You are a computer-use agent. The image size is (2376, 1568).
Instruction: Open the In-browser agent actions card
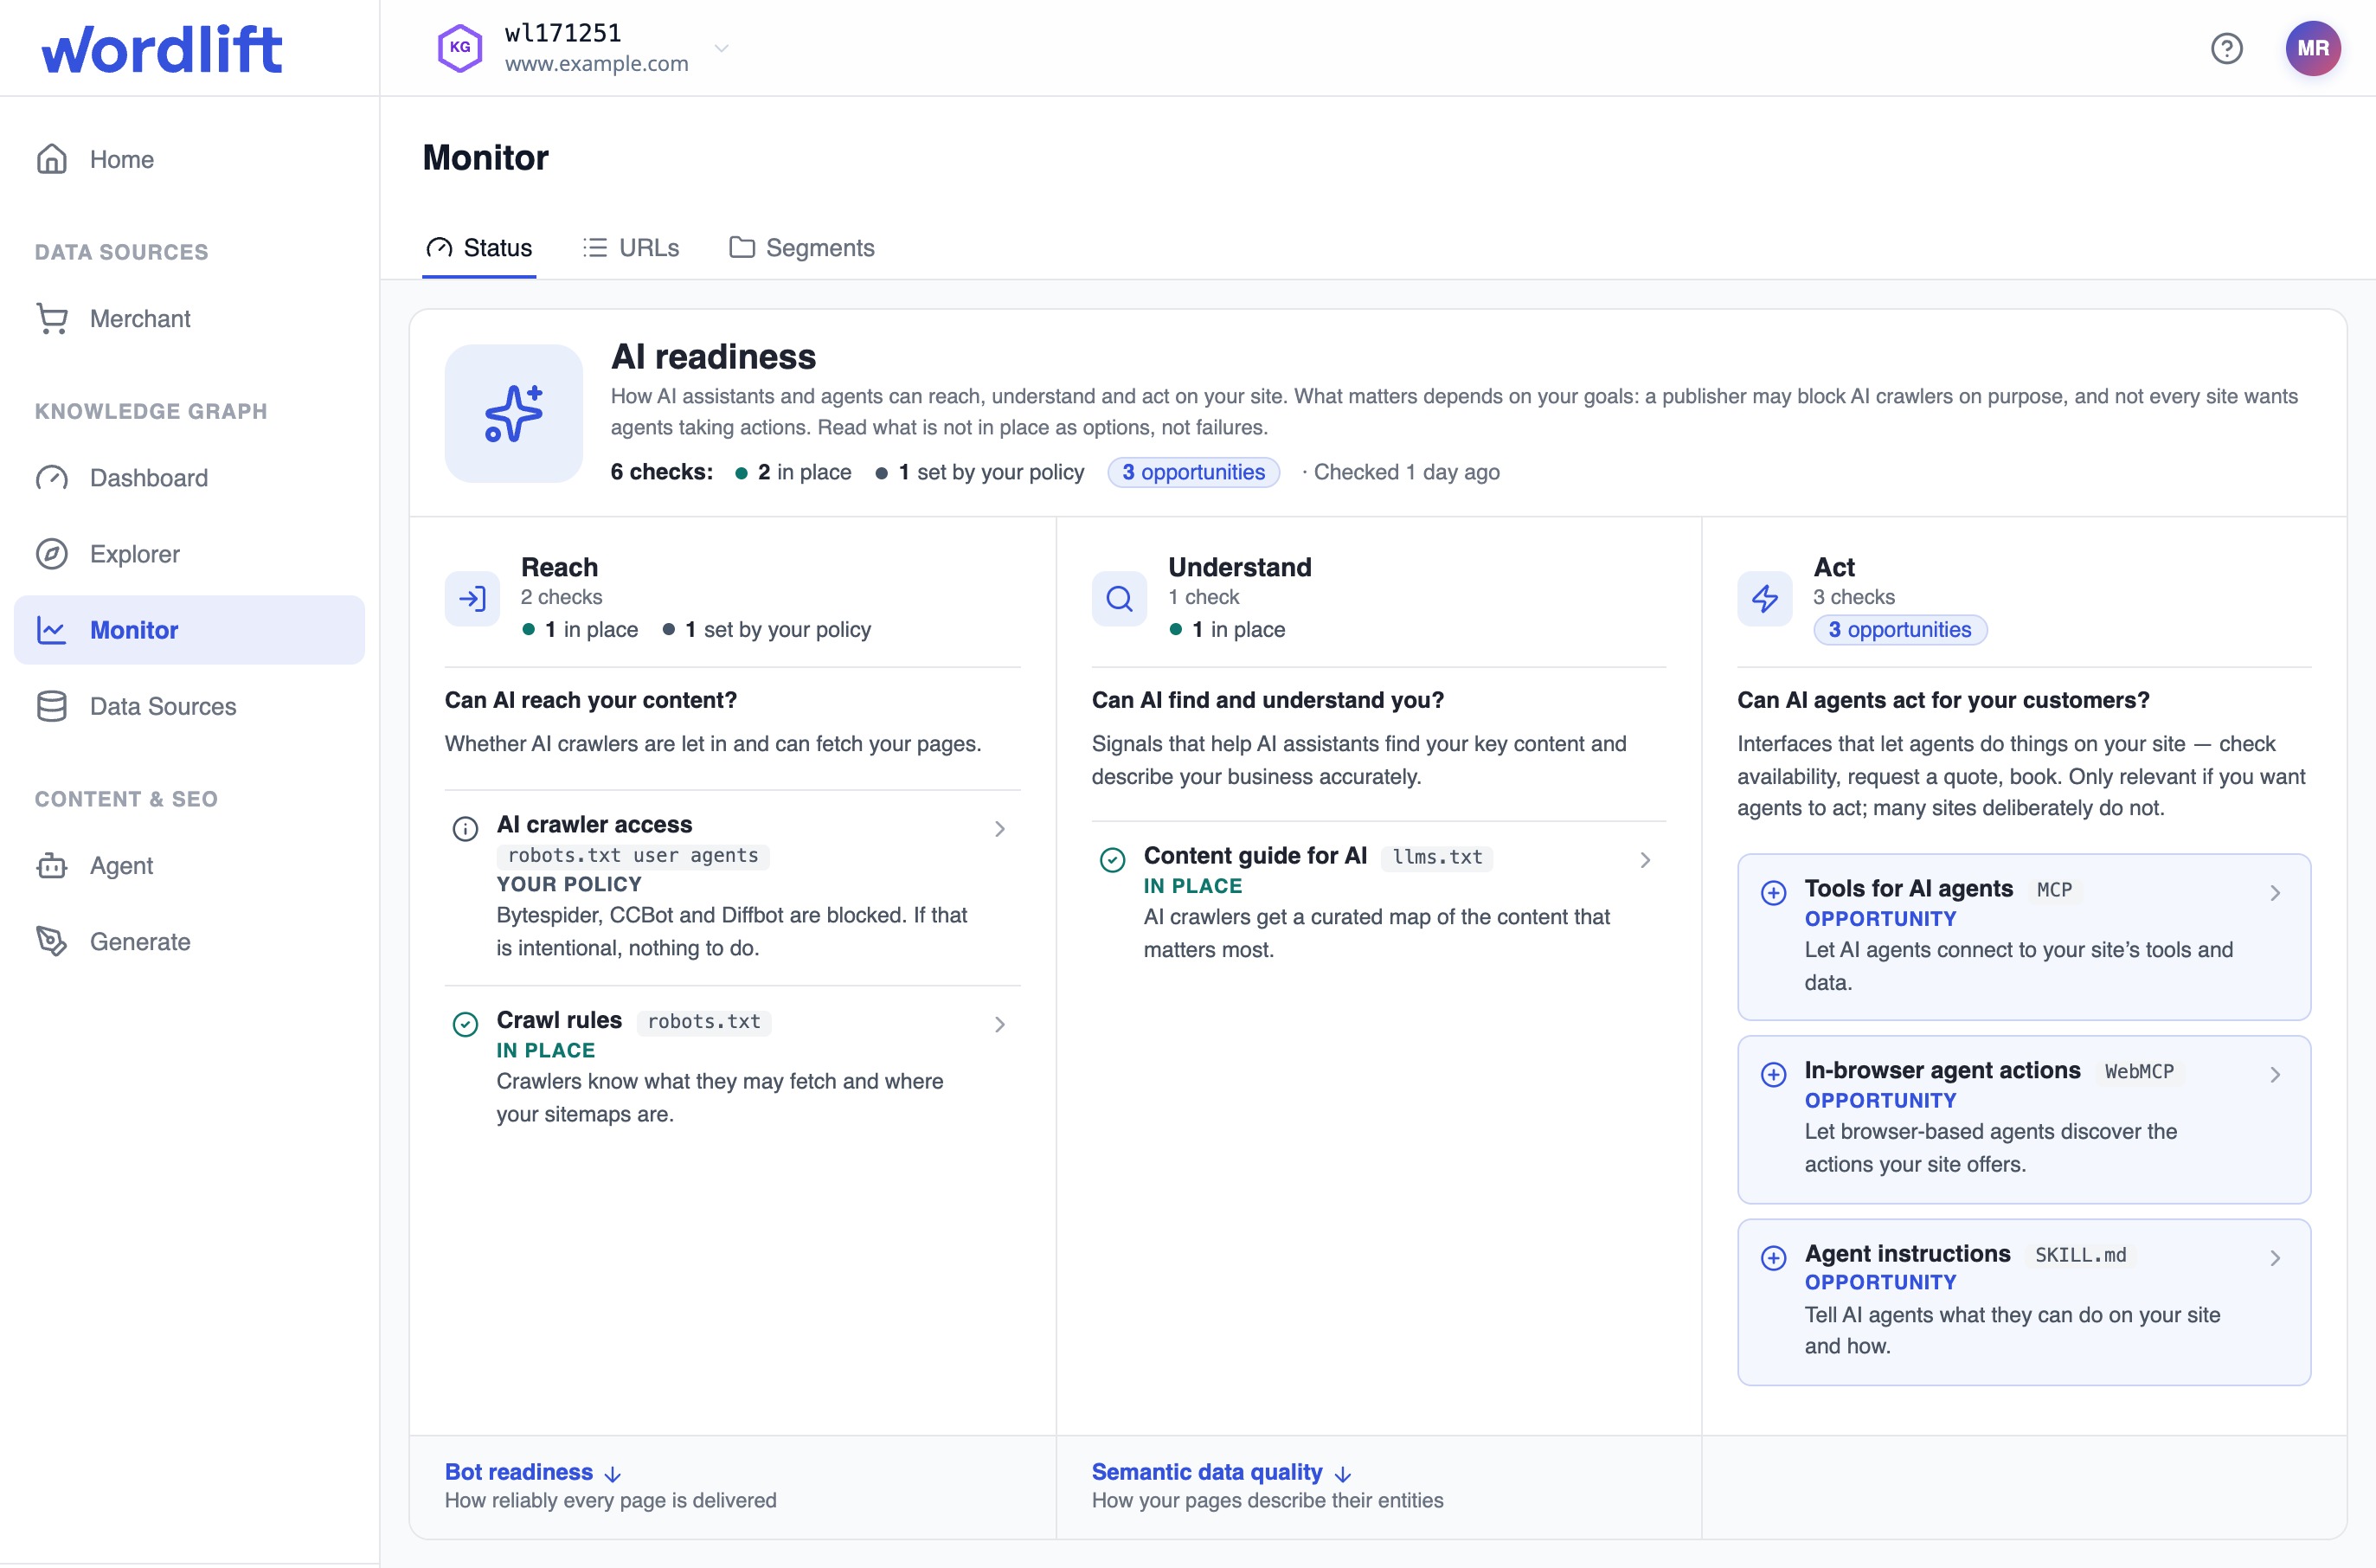click(2024, 1119)
